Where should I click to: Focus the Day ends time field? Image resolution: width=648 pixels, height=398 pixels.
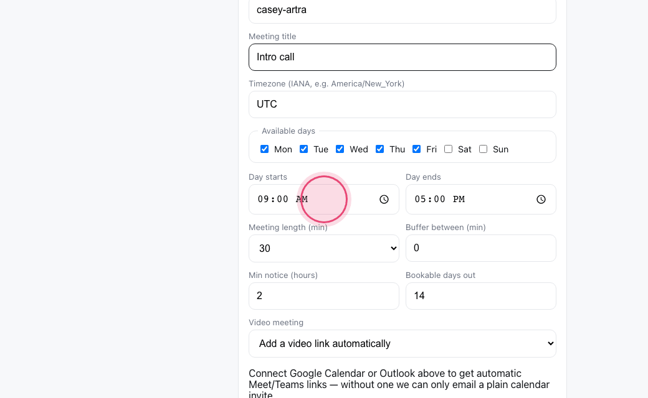(x=481, y=199)
